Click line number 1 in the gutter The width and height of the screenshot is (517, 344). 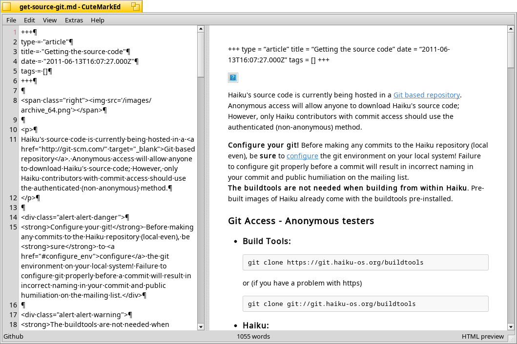[x=15, y=32]
